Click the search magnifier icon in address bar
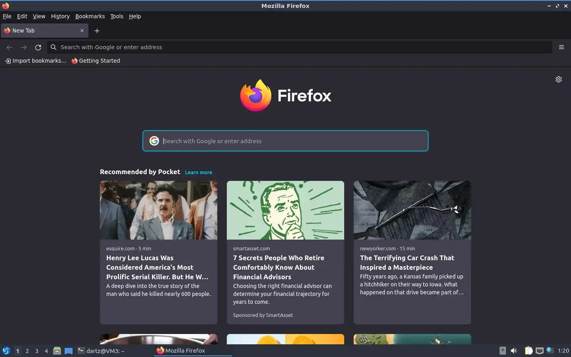Screen dimensions: 571x357 54,47
